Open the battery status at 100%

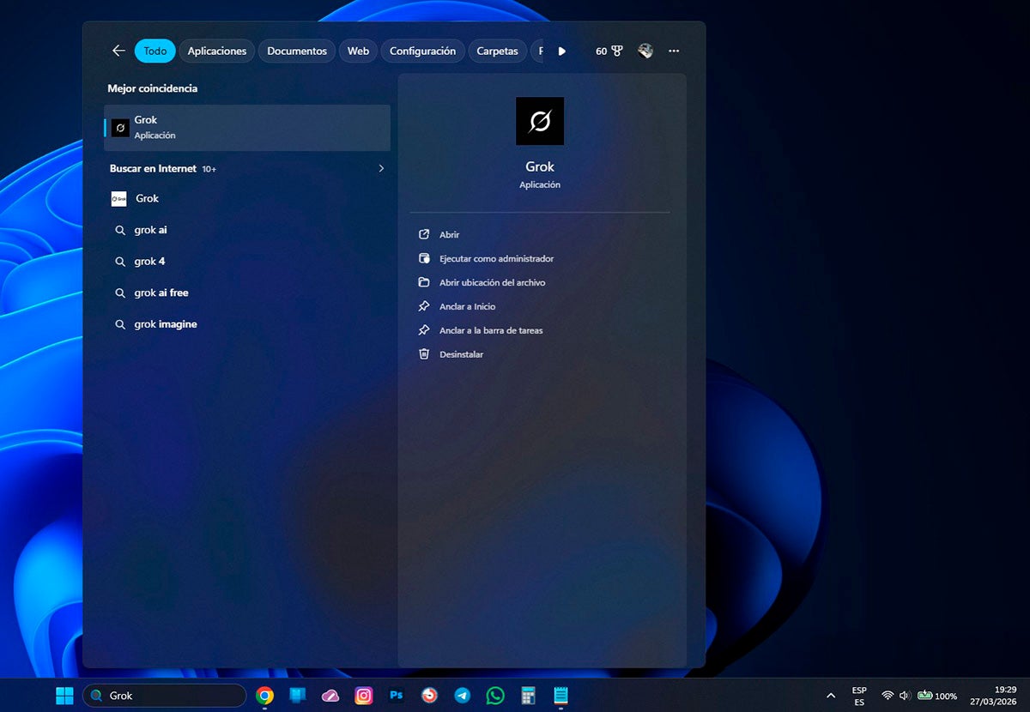pos(932,695)
